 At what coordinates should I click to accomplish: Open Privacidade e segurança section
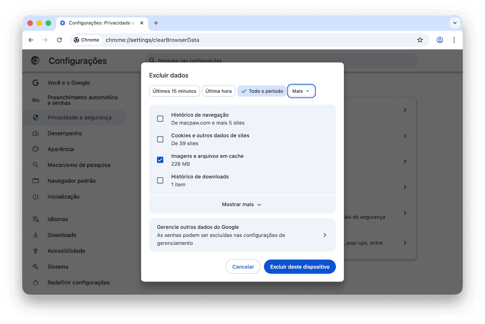click(x=75, y=118)
